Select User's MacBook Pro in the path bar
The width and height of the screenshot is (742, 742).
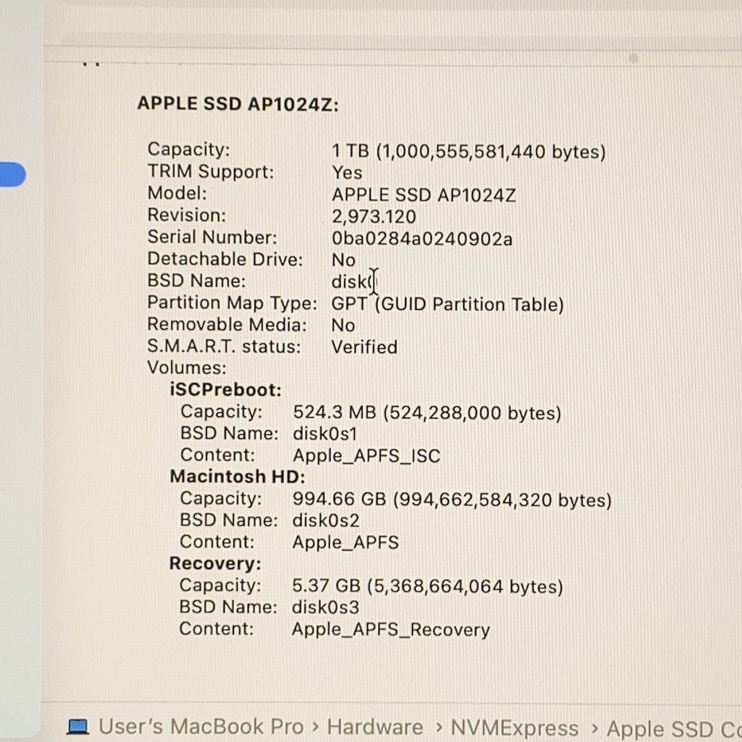(x=201, y=727)
